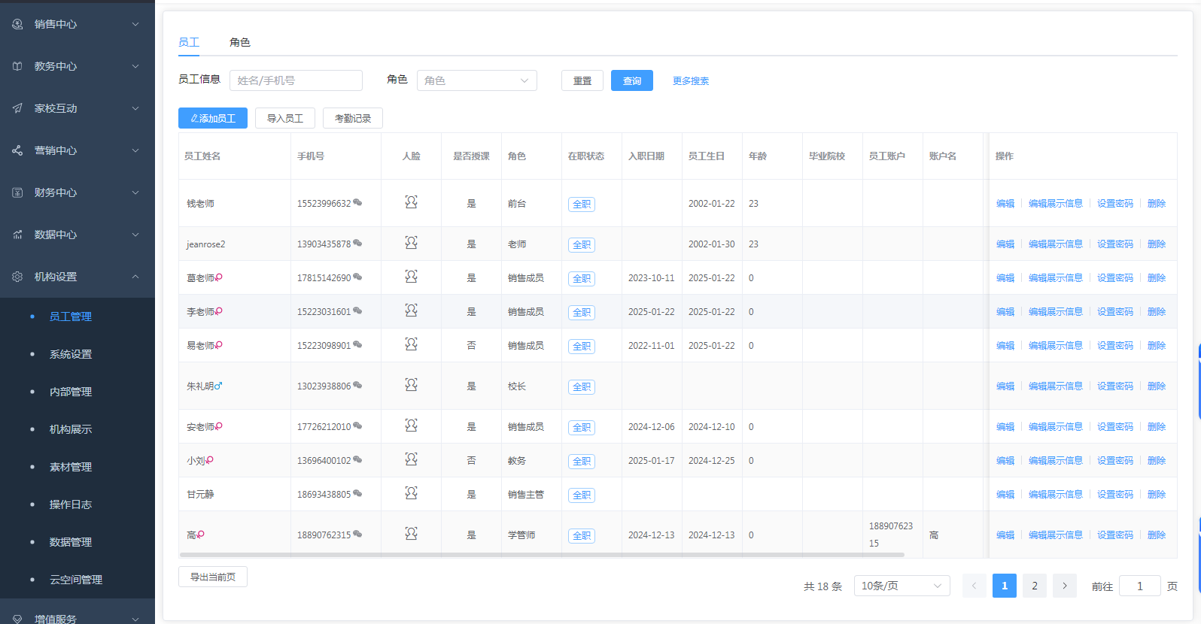The height and width of the screenshot is (624, 1201).
Task: Open 操作日志 in sidebar
Action: [x=71, y=504]
